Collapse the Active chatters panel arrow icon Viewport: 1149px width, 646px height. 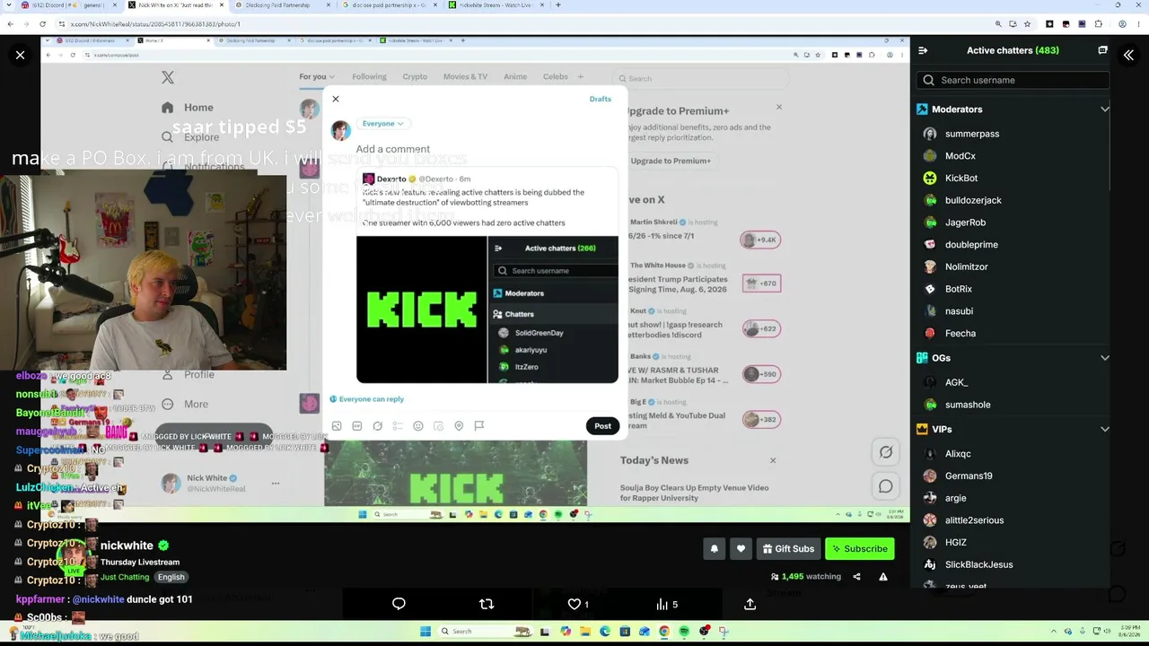(x=923, y=50)
